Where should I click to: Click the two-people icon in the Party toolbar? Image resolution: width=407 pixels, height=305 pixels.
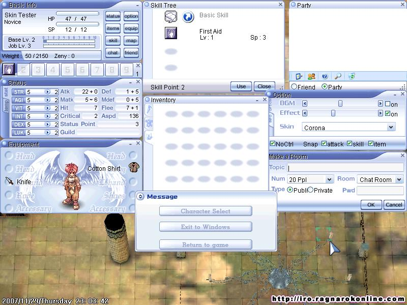(x=311, y=76)
